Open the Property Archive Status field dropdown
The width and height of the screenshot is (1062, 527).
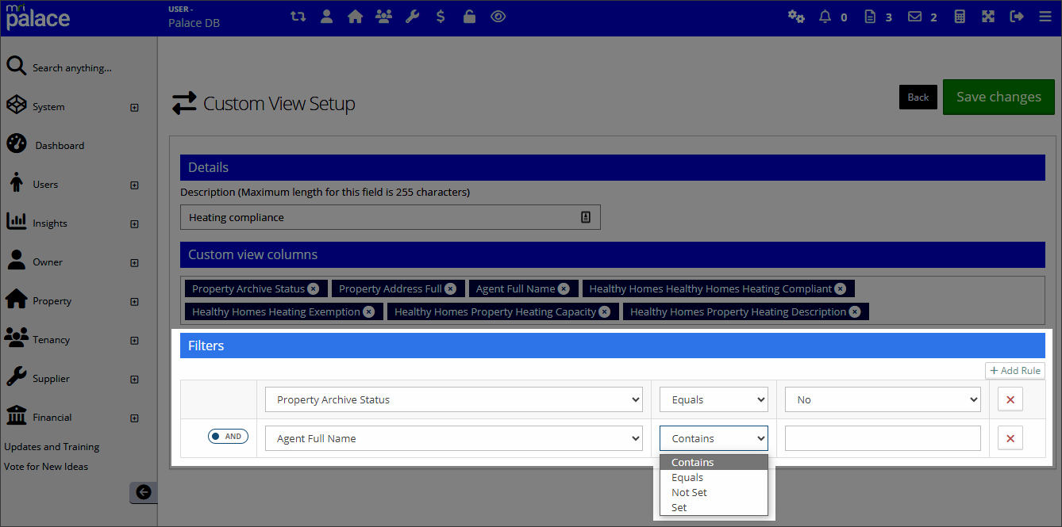(454, 399)
